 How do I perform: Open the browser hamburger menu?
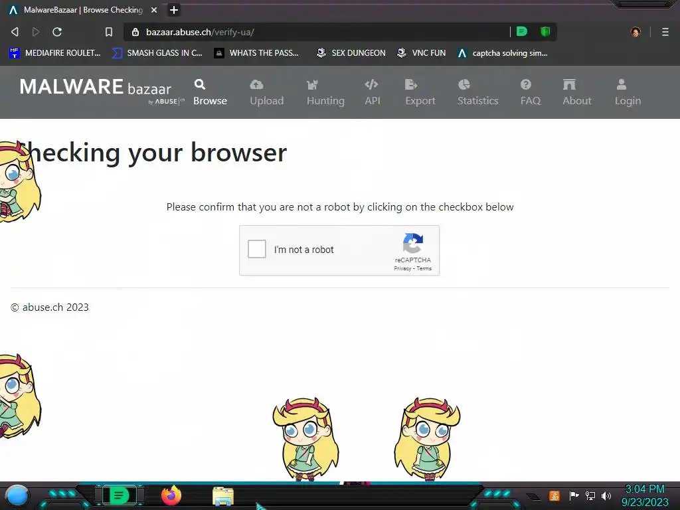click(x=665, y=32)
